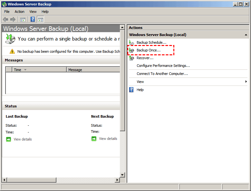The image size is (251, 191).
Task: Open Configure Performance Settings
Action: pyautogui.click(x=163, y=66)
